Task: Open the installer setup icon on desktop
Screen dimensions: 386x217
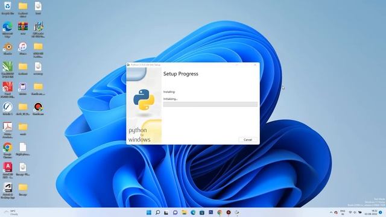Action: 39,30
